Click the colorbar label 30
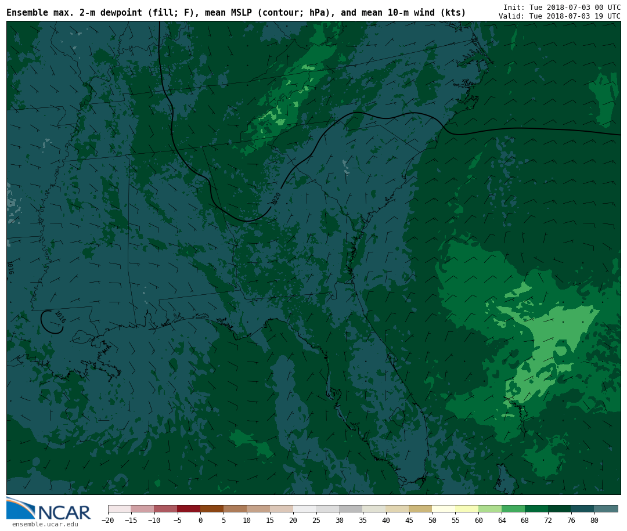 pyautogui.click(x=340, y=521)
